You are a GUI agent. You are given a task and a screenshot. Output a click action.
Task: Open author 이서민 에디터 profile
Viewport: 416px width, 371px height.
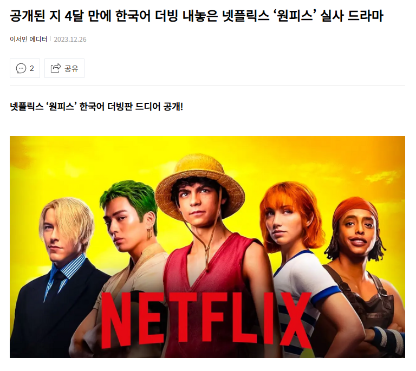(28, 39)
